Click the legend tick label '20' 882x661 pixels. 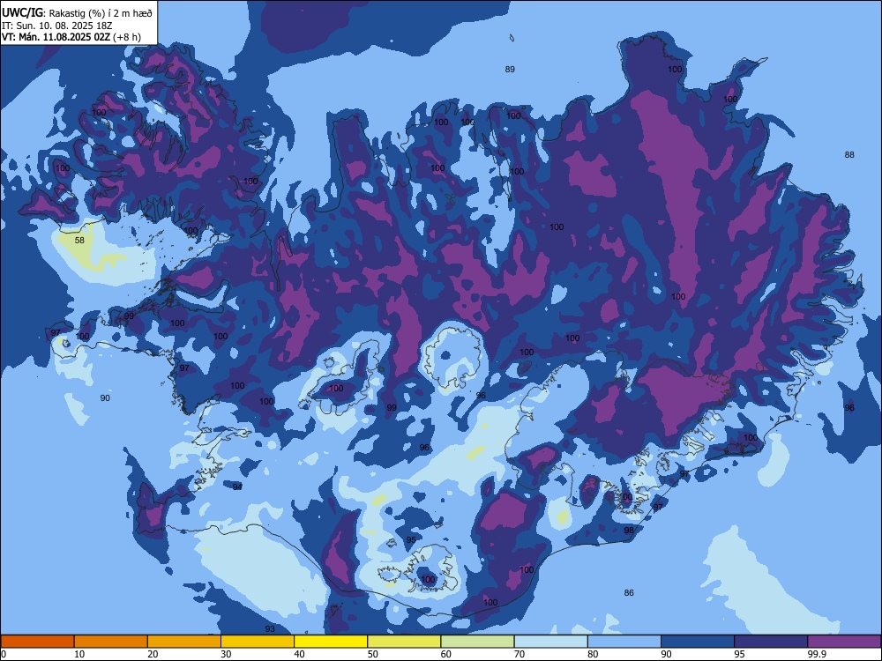tap(153, 654)
